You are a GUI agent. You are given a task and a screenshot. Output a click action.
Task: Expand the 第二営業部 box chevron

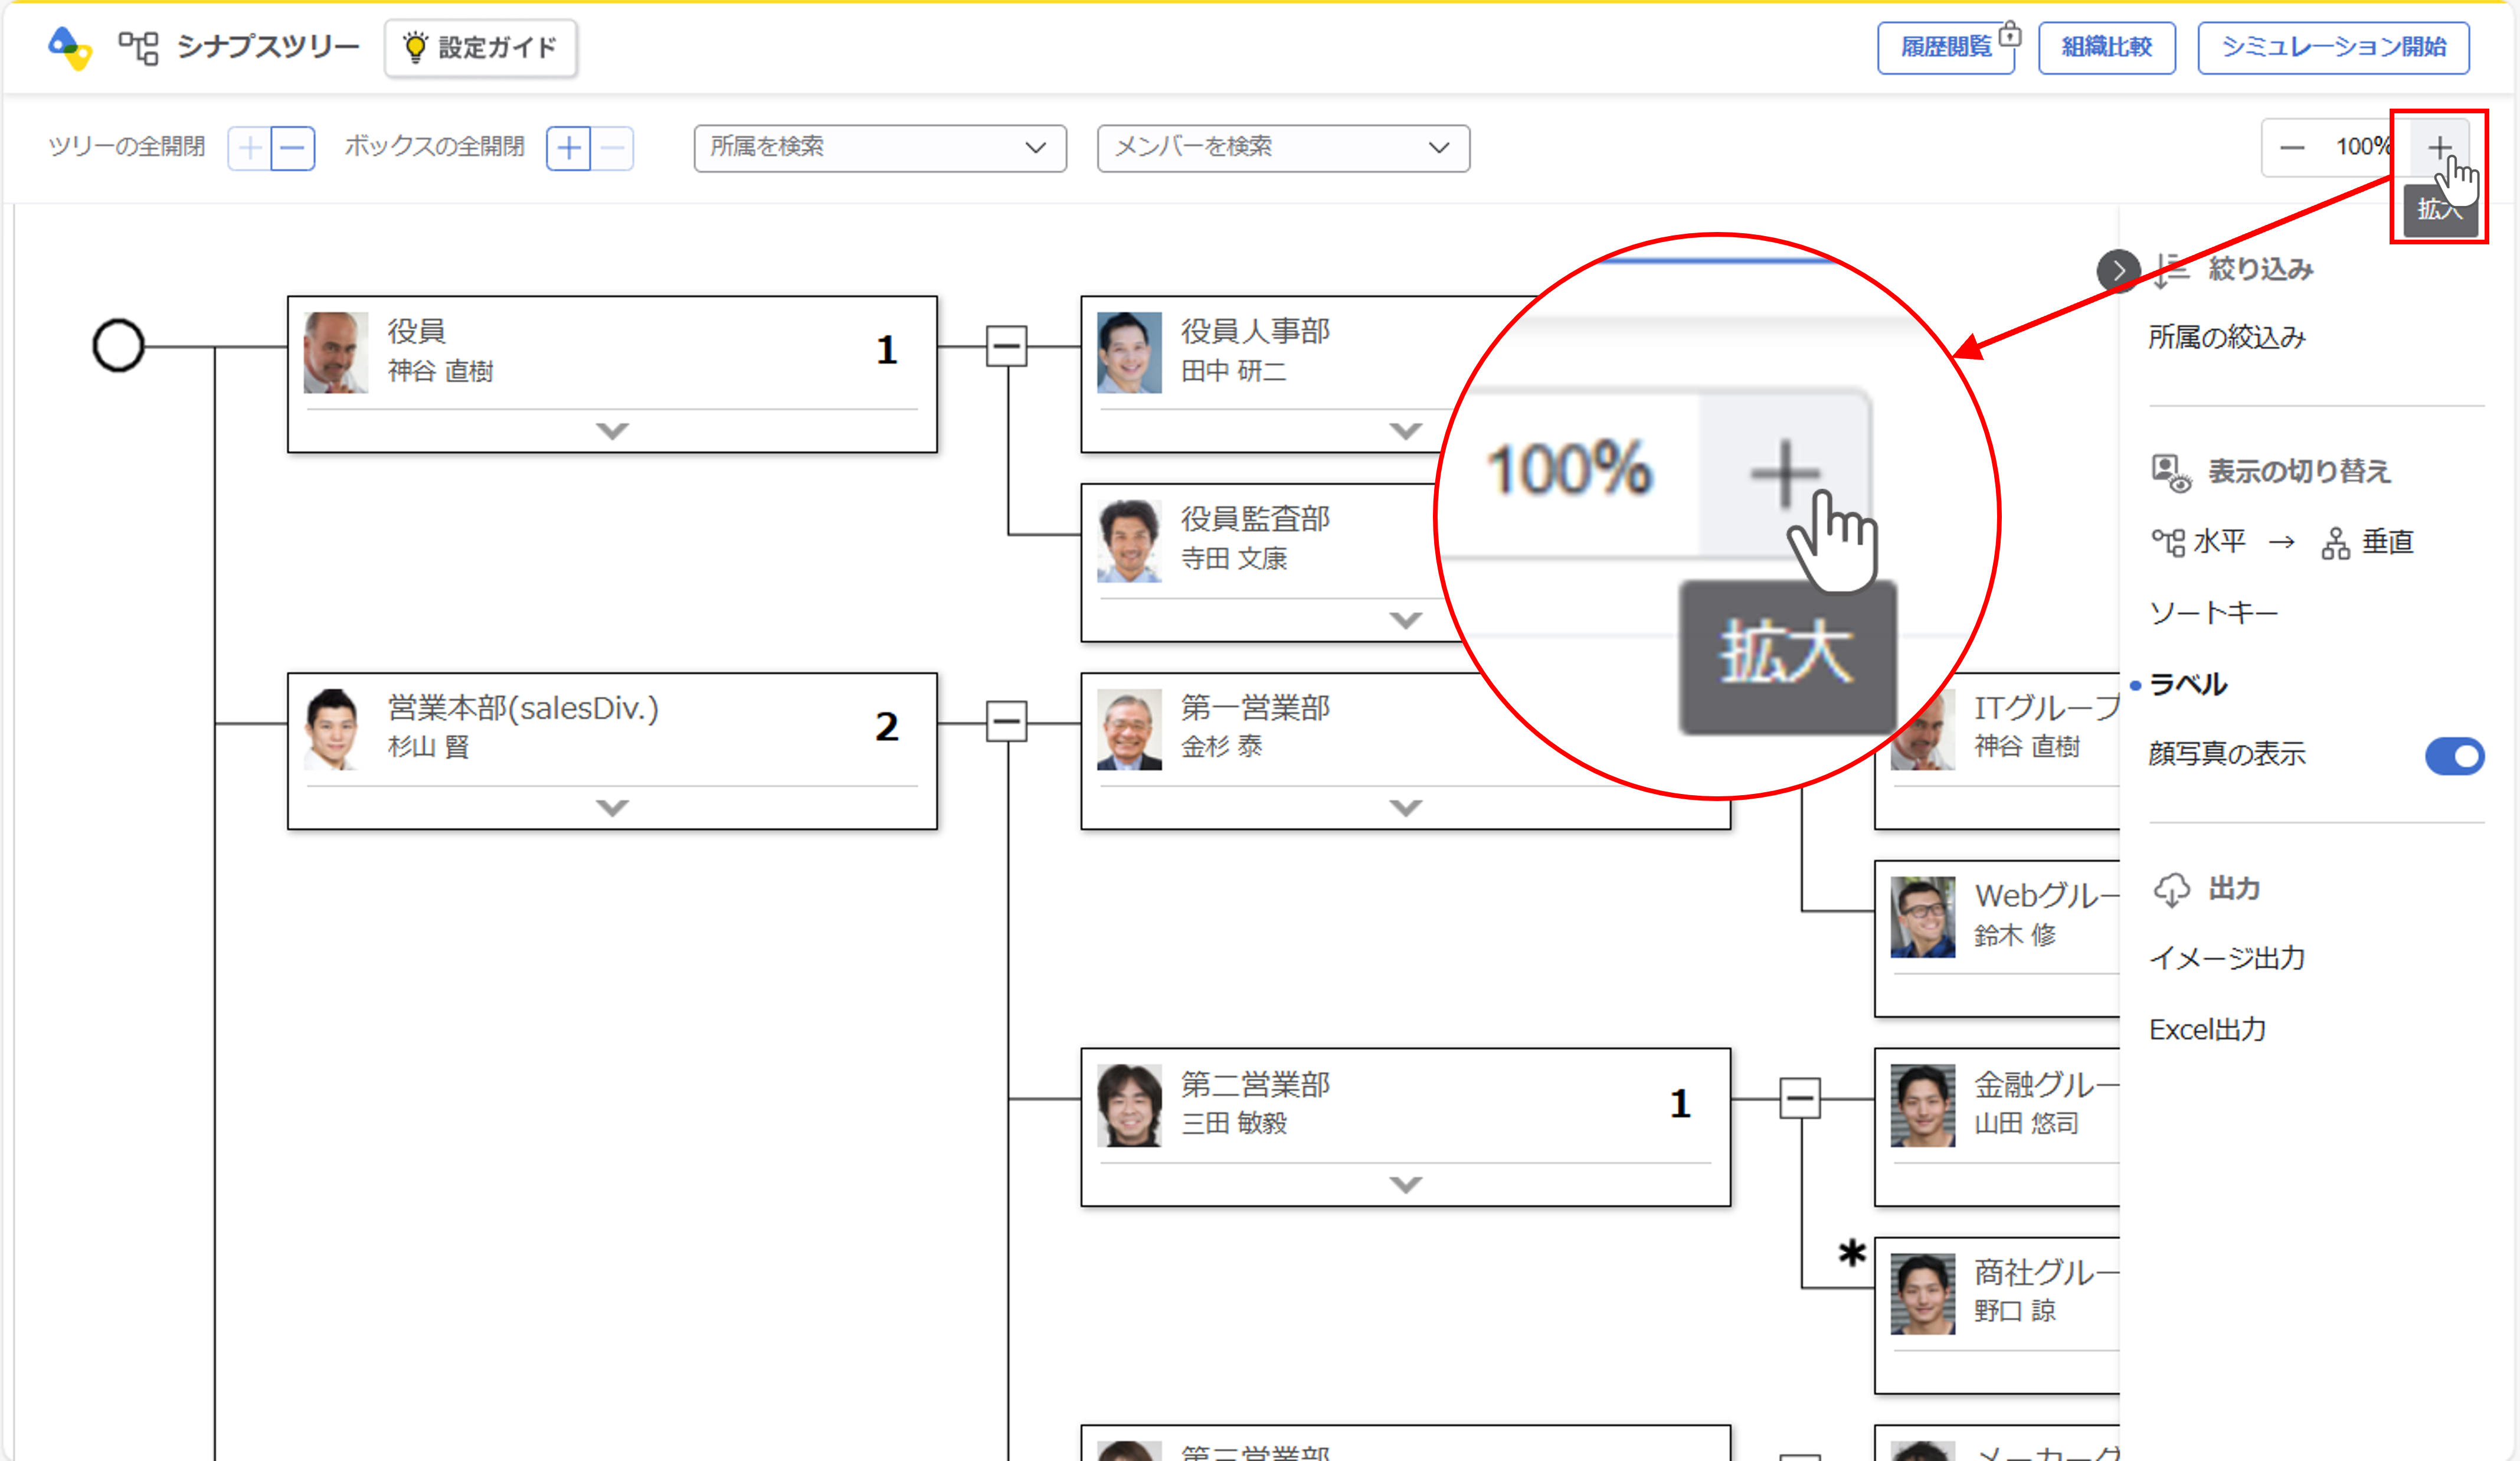1405,1185
